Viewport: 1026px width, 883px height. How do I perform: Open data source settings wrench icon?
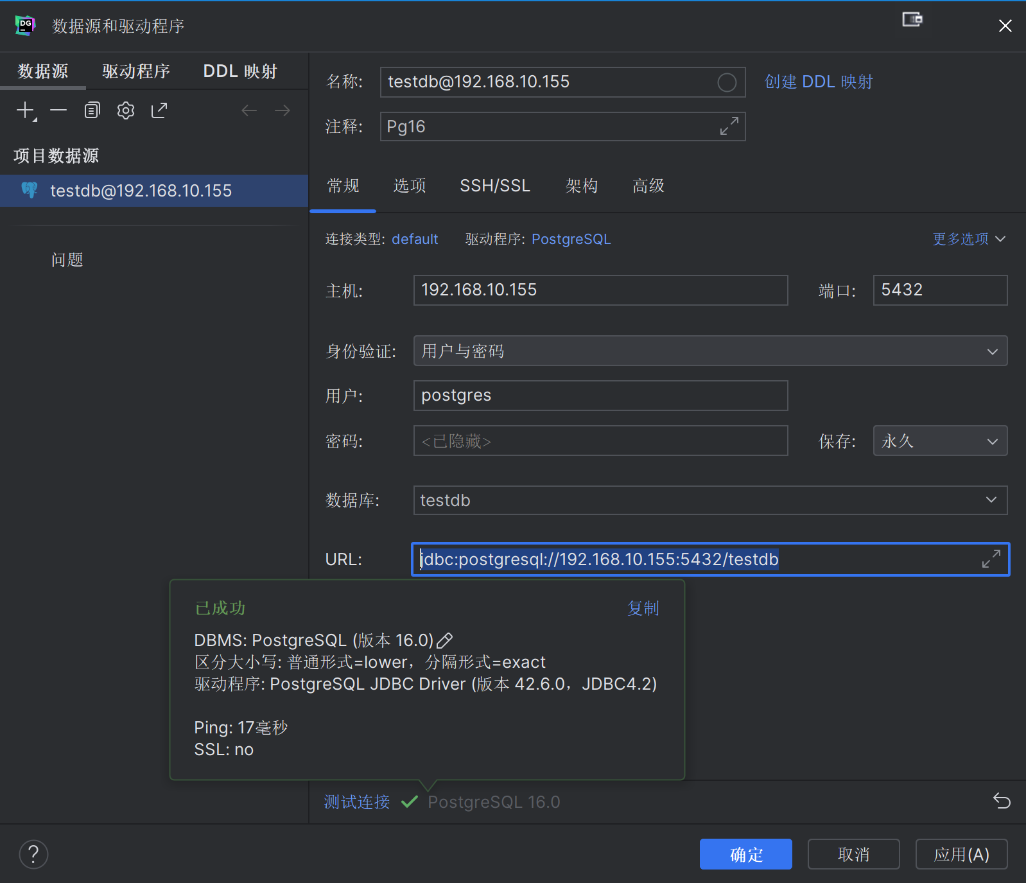[x=126, y=110]
